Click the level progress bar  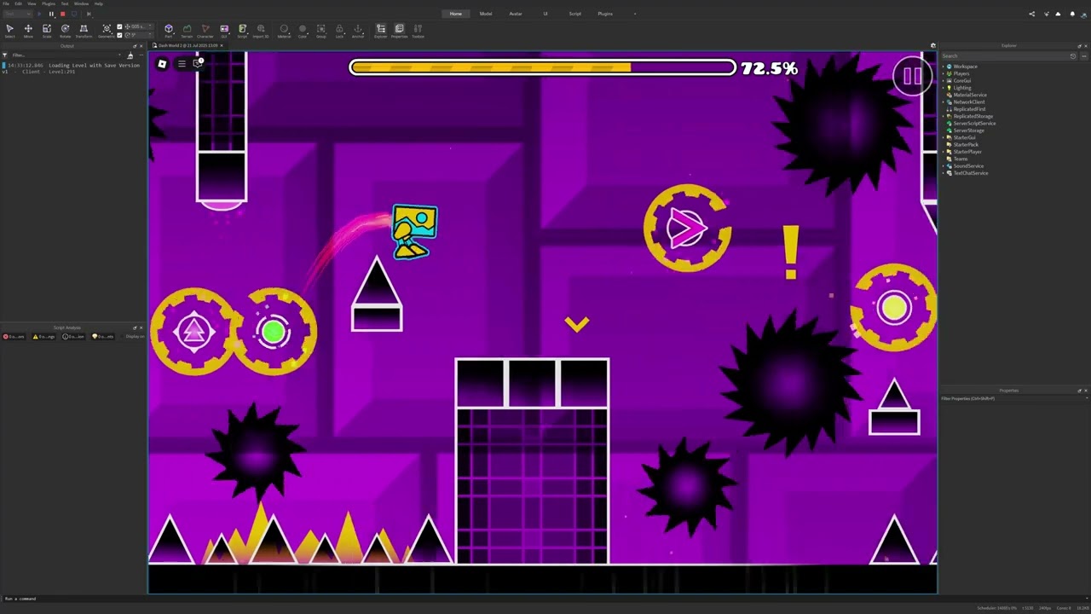[542, 67]
